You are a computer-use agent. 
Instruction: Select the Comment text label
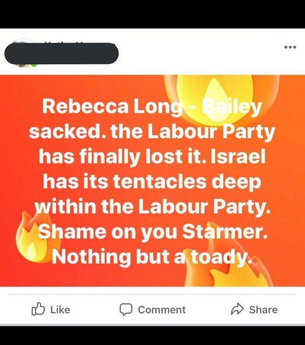pyautogui.click(x=161, y=309)
